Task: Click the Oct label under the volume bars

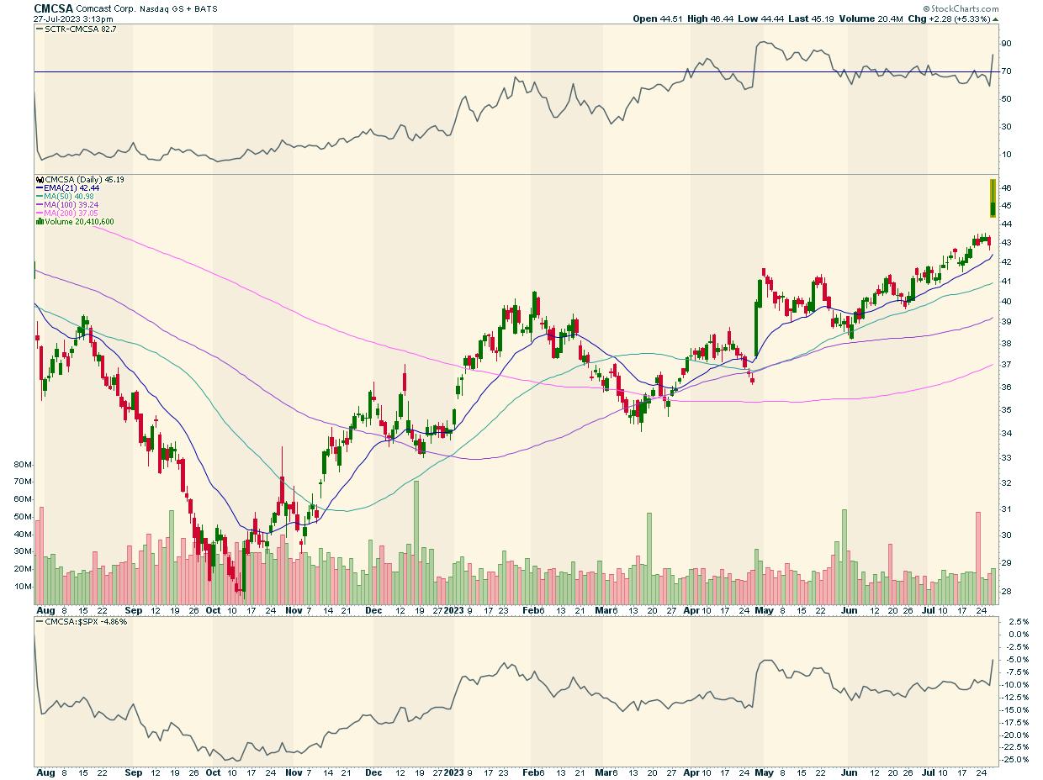Action: click(x=213, y=609)
